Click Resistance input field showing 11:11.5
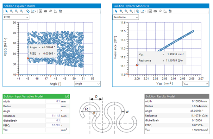The width and height of the screenshot is (213, 139). [x=53, y=116]
